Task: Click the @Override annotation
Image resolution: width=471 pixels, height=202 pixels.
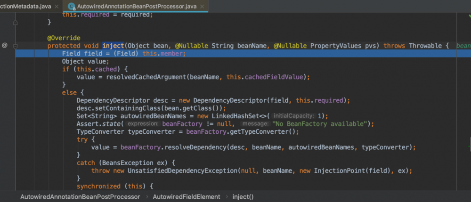Action: tap(64, 38)
